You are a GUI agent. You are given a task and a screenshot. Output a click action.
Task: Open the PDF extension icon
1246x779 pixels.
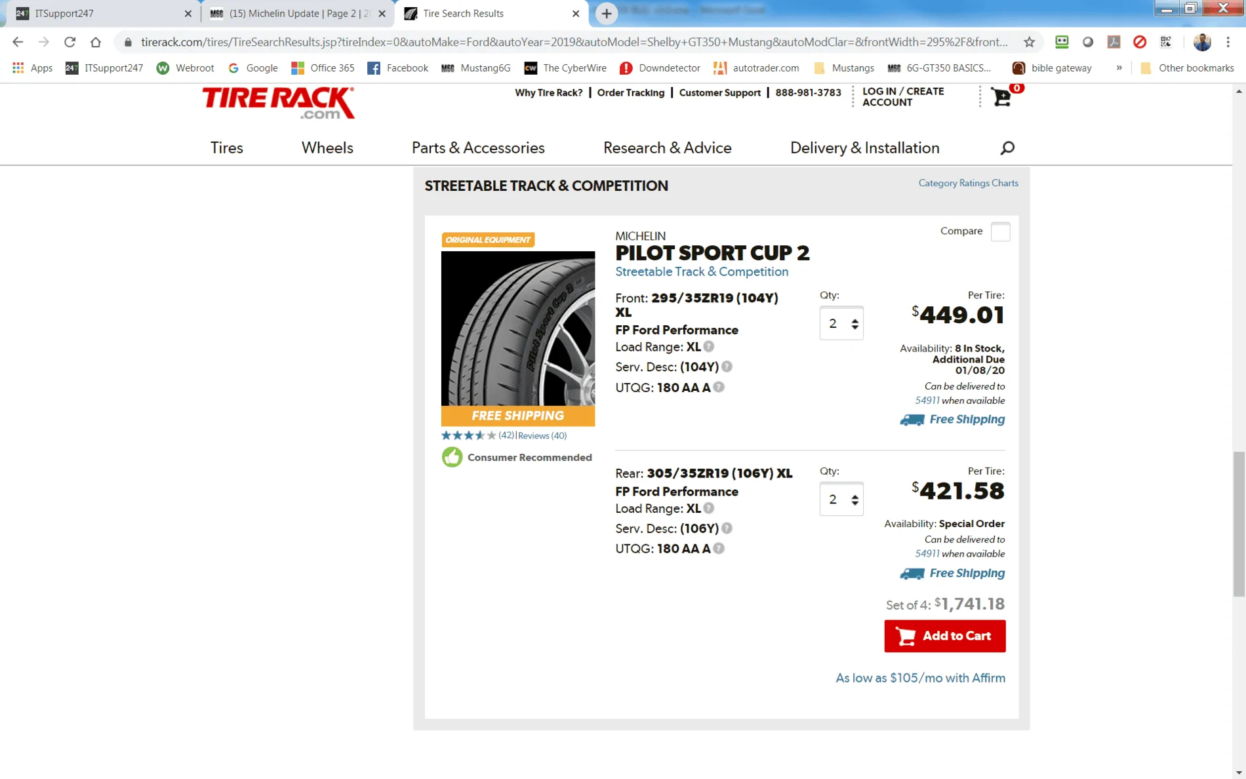1114,42
